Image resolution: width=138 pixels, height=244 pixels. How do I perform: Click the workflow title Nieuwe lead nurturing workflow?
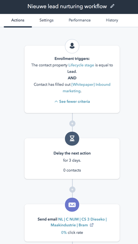[67, 7]
